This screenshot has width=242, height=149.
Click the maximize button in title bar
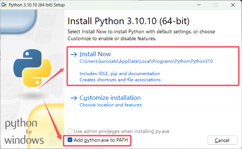click(x=216, y=5)
